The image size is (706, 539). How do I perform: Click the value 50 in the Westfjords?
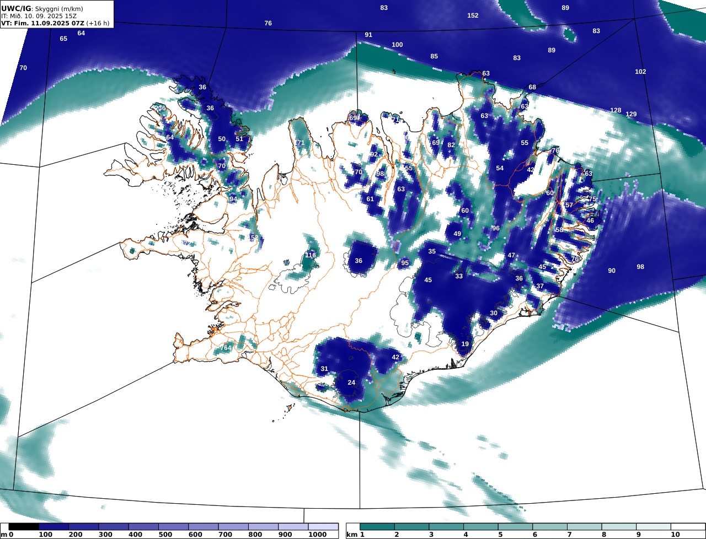tap(222, 139)
